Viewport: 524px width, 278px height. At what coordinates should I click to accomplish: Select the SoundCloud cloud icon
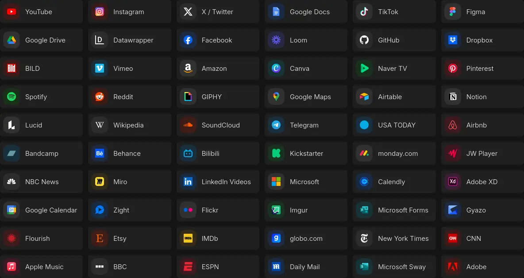tap(188, 125)
